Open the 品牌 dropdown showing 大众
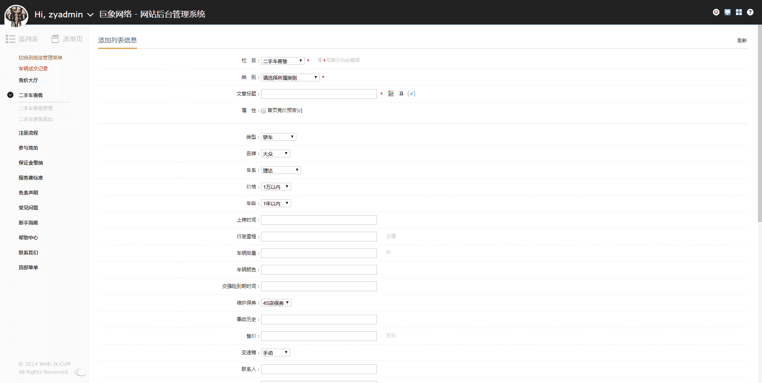 [275, 154]
